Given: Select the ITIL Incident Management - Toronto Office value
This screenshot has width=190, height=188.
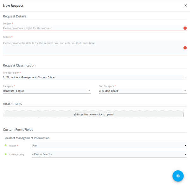Looking at the screenshot, I should click(x=29, y=77).
